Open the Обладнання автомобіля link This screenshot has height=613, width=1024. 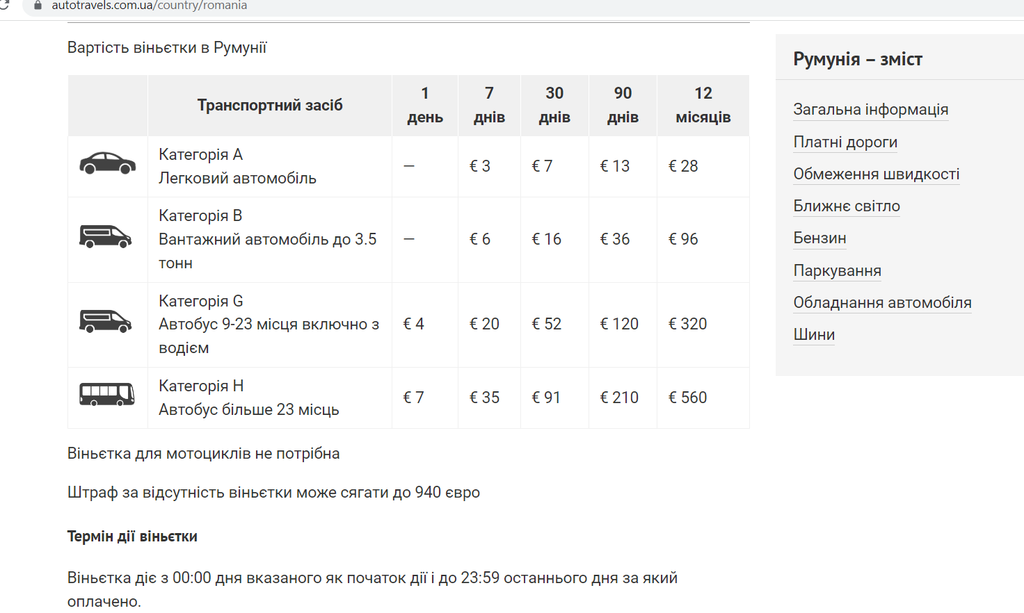pyautogui.click(x=882, y=303)
